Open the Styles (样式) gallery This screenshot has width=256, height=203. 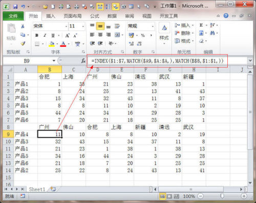click(x=164, y=34)
